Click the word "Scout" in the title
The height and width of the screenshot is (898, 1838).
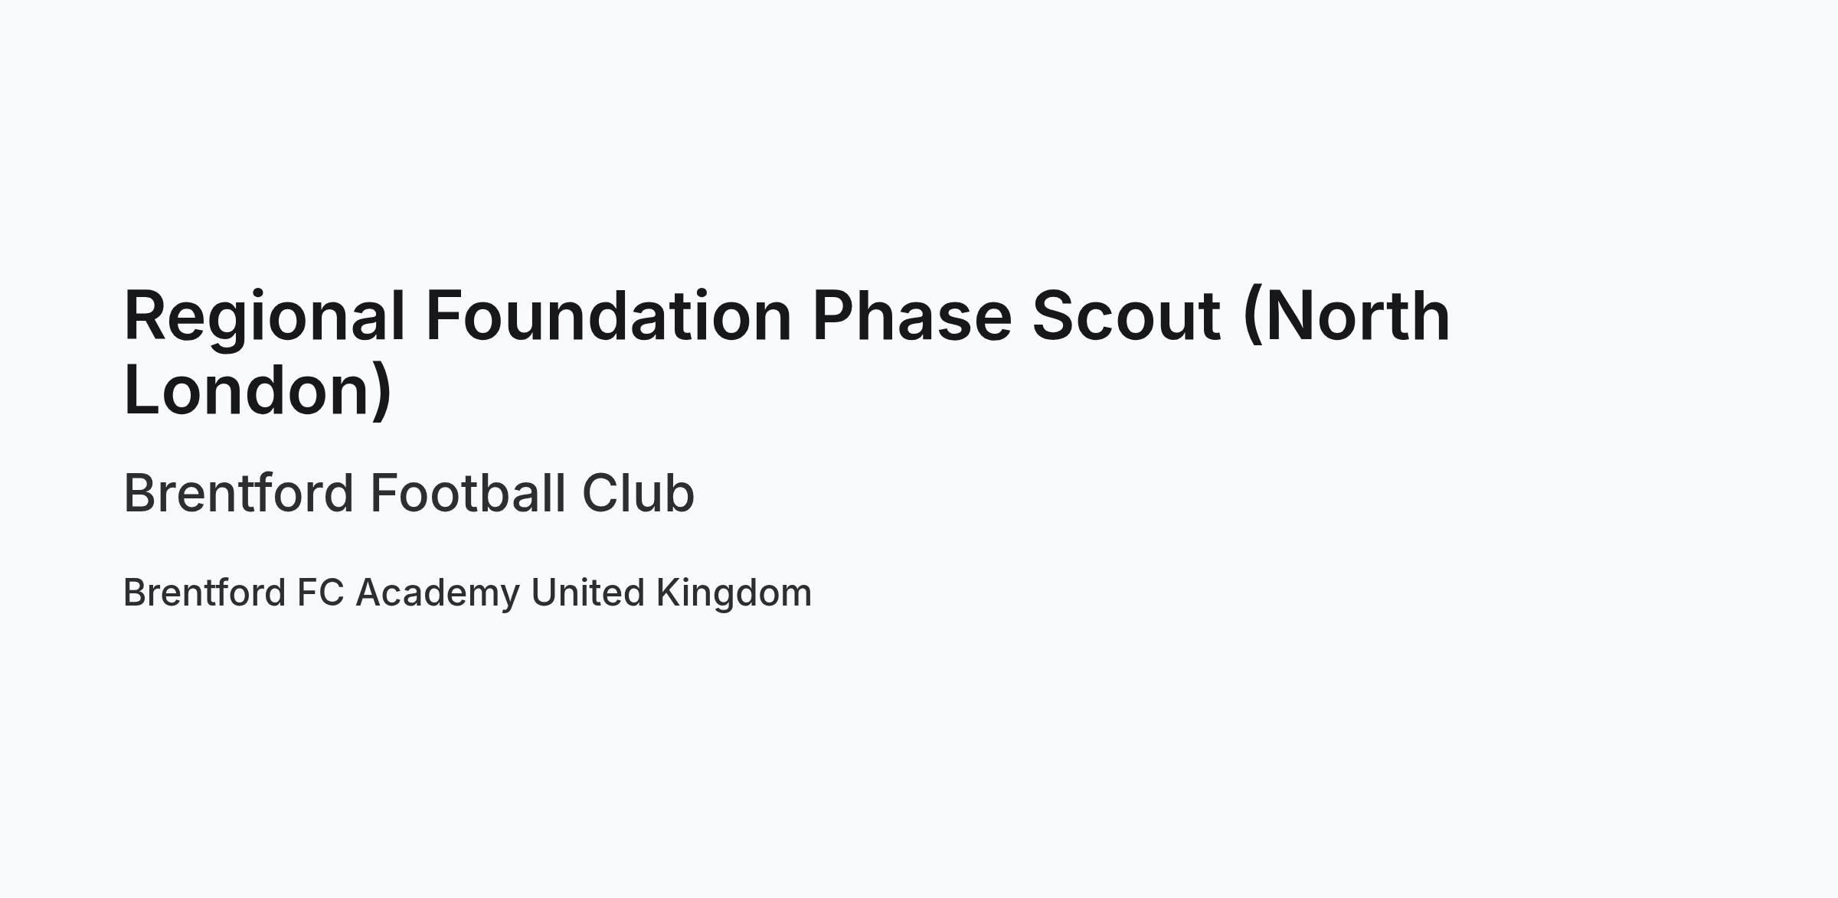pos(1126,315)
